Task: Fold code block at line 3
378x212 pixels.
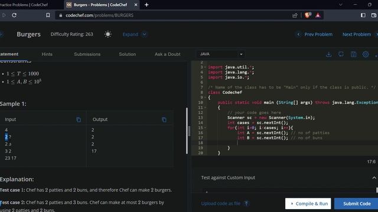Action: pos(205,67)
